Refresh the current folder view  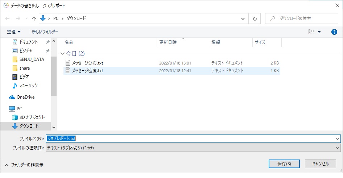[x=255, y=18]
